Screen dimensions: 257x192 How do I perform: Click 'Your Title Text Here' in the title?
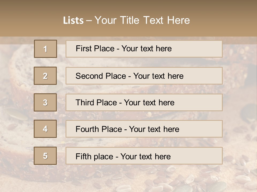[142, 20]
